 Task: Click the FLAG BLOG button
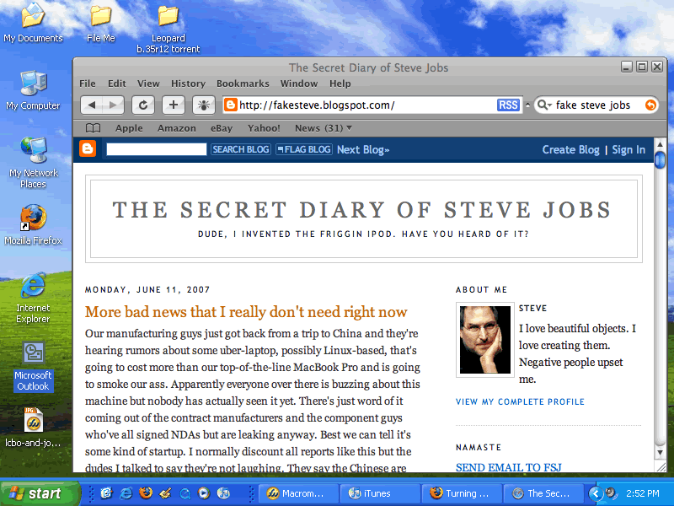click(x=304, y=149)
